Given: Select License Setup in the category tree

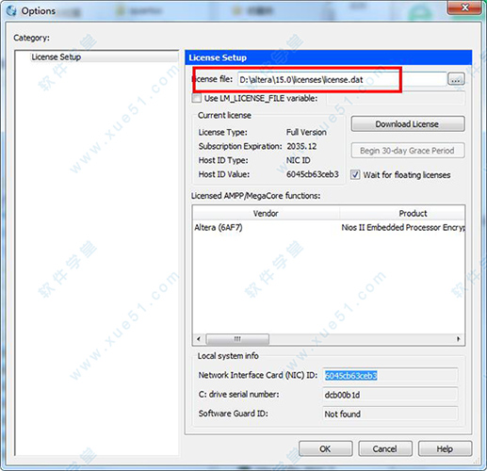Looking at the screenshot, I should 57,57.
